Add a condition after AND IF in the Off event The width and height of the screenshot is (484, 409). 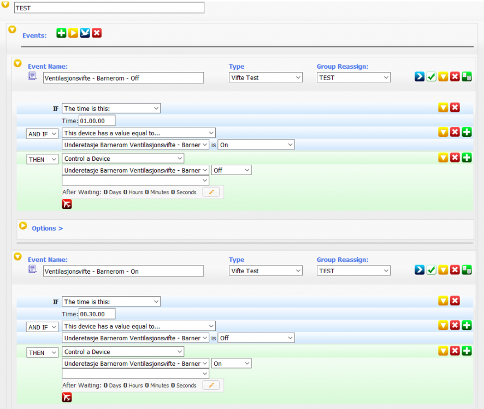pos(467,132)
